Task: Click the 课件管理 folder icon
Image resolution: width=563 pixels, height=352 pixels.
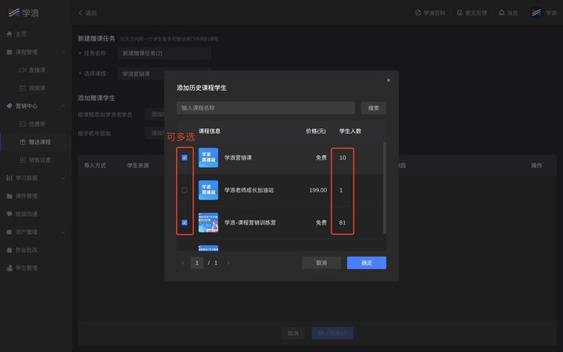Action: (9, 196)
